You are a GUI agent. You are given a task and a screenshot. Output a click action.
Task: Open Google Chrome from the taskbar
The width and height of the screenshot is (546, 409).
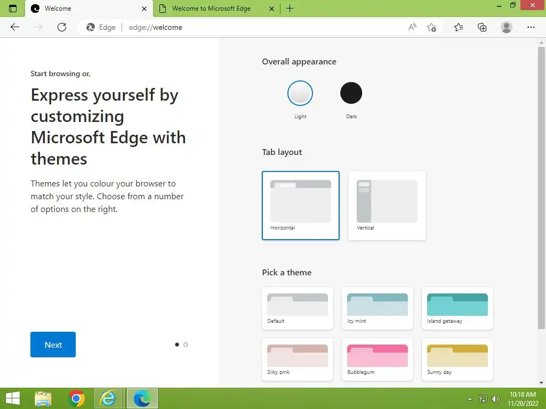[x=76, y=398]
